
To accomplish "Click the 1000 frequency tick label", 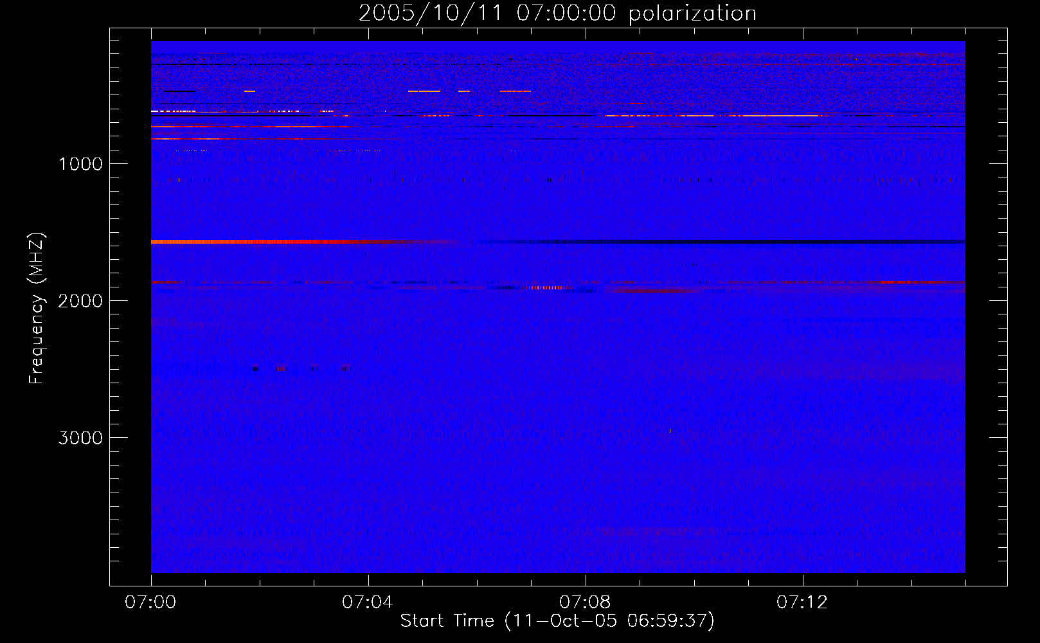I will tap(80, 164).
